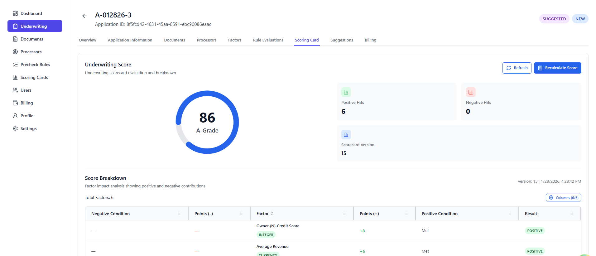Click the A-012826-3 application title
This screenshot has height=256, width=596.
tap(113, 15)
